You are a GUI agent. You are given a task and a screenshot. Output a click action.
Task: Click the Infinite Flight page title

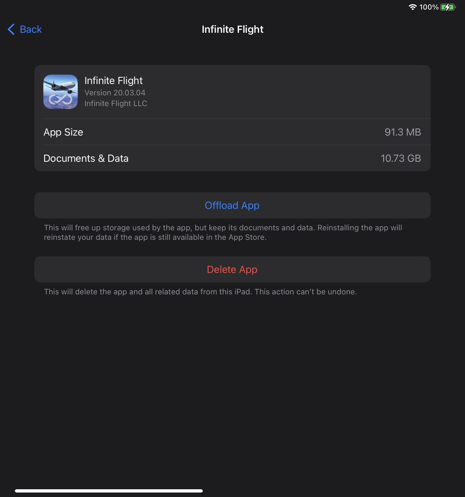pos(233,29)
